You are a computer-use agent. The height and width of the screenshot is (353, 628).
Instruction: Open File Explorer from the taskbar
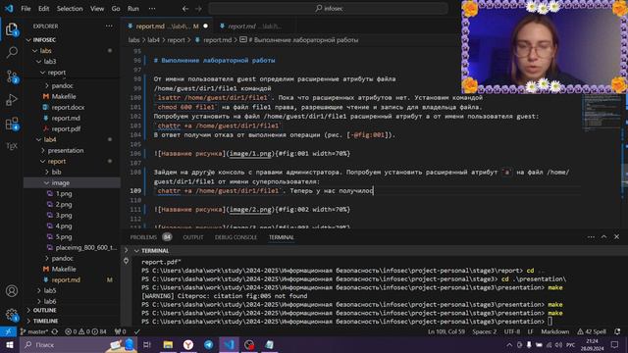point(168,344)
